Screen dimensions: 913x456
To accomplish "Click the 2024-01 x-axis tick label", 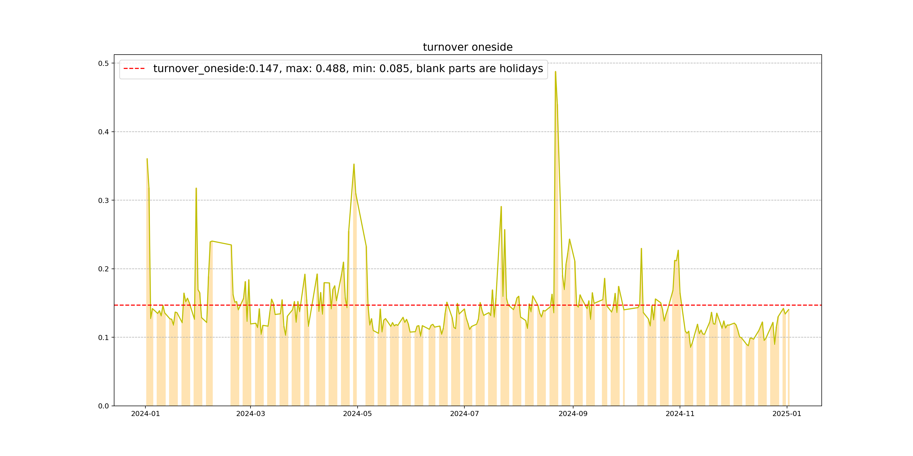I will 145,414.
